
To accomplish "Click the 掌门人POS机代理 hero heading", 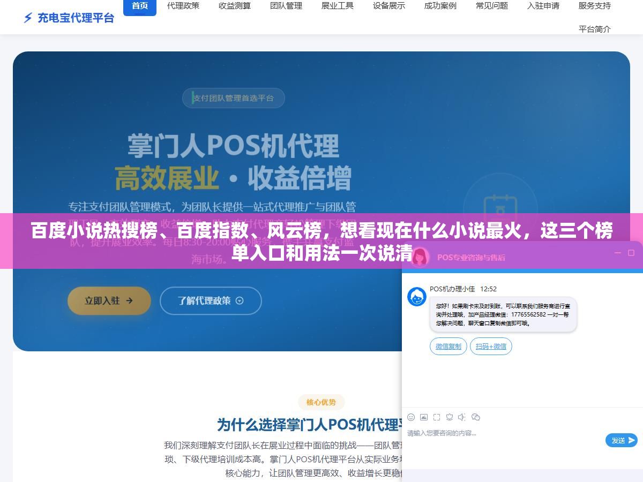I will click(x=234, y=146).
